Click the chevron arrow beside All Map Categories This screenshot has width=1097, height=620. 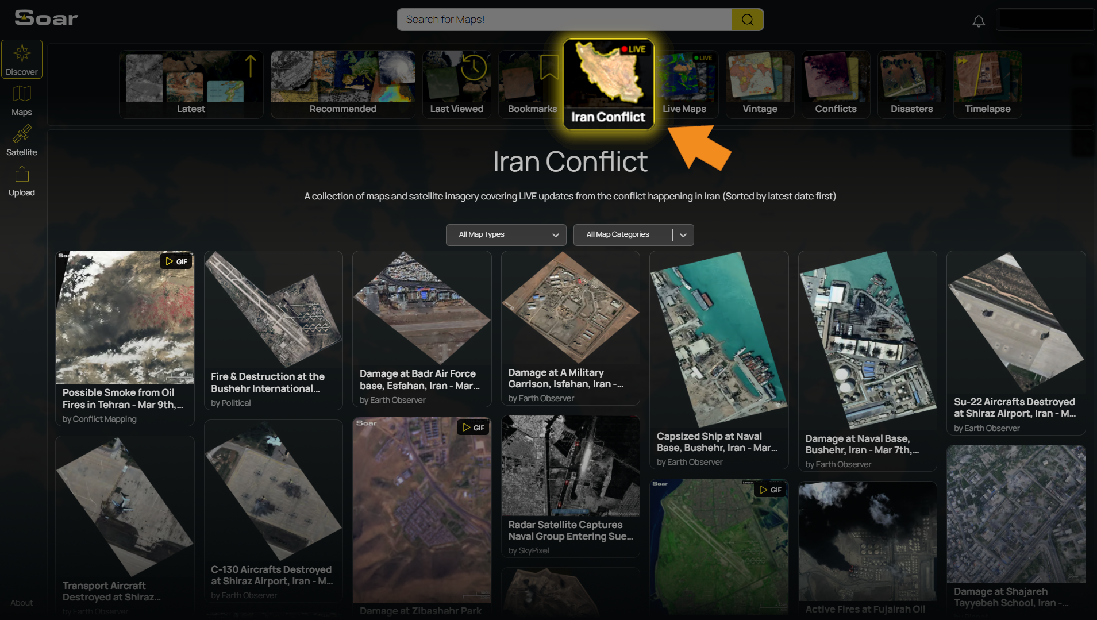[x=683, y=234]
